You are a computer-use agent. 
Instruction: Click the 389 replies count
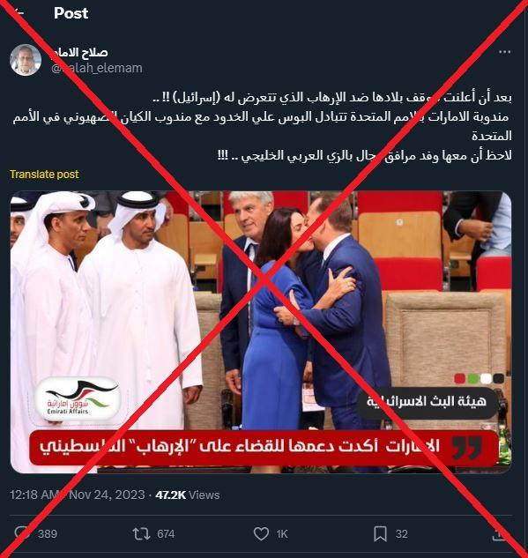[48, 534]
